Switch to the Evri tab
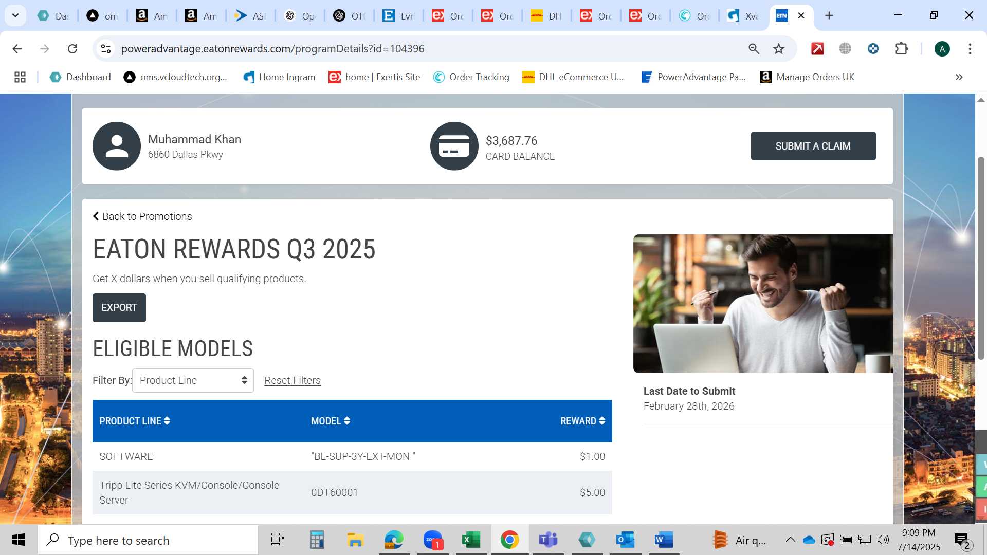This screenshot has width=987, height=555. coord(398,16)
